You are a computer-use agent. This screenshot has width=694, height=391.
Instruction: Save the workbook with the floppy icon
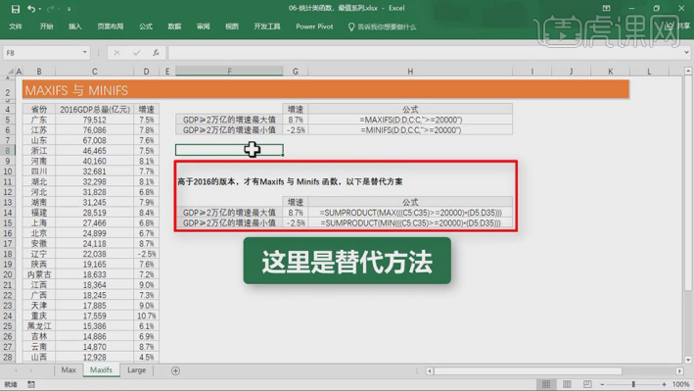(x=15, y=9)
